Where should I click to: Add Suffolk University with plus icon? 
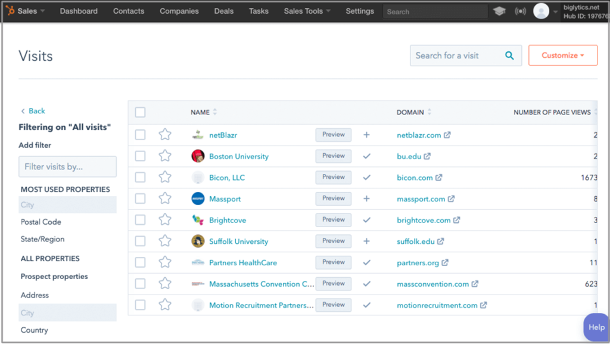tap(366, 241)
